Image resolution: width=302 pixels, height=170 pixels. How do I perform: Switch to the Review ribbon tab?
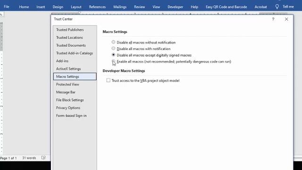(x=140, y=7)
